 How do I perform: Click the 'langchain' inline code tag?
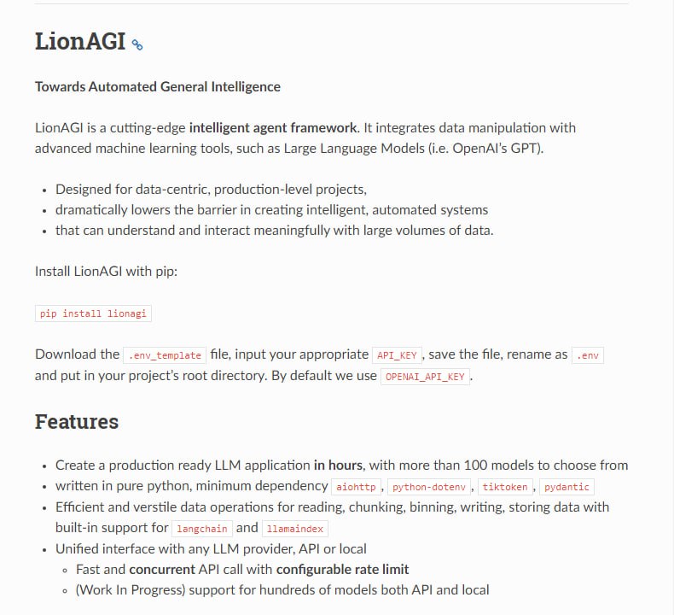201,529
